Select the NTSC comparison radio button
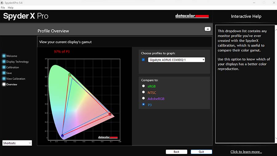Viewport: 277px width, 156px height. (143, 92)
